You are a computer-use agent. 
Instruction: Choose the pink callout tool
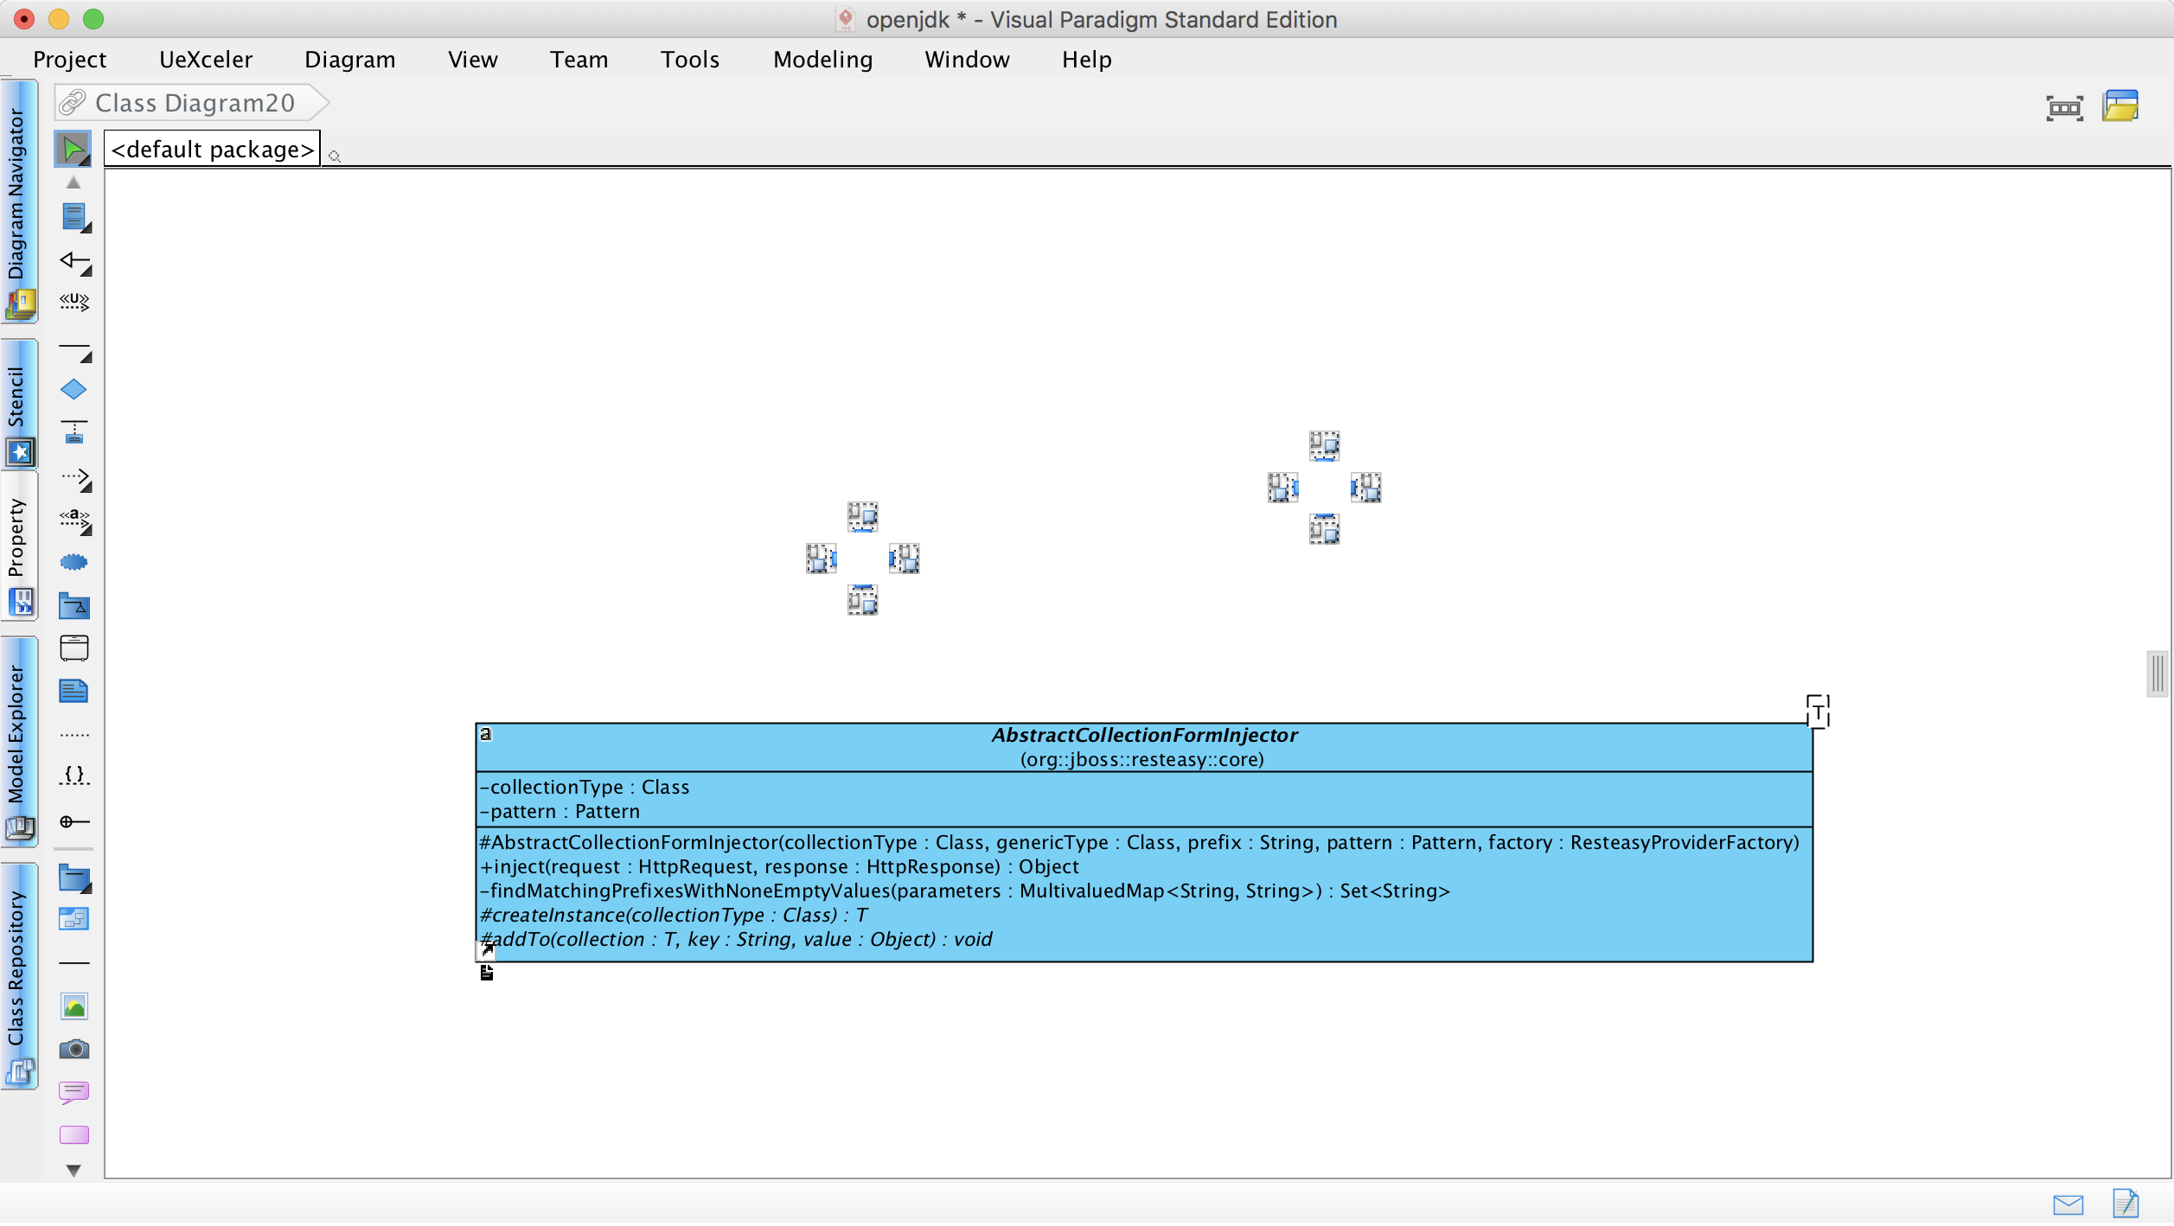(74, 1094)
